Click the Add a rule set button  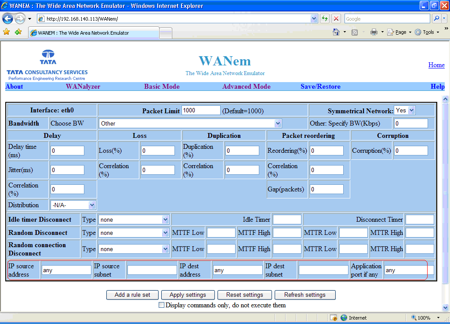pos(132,295)
